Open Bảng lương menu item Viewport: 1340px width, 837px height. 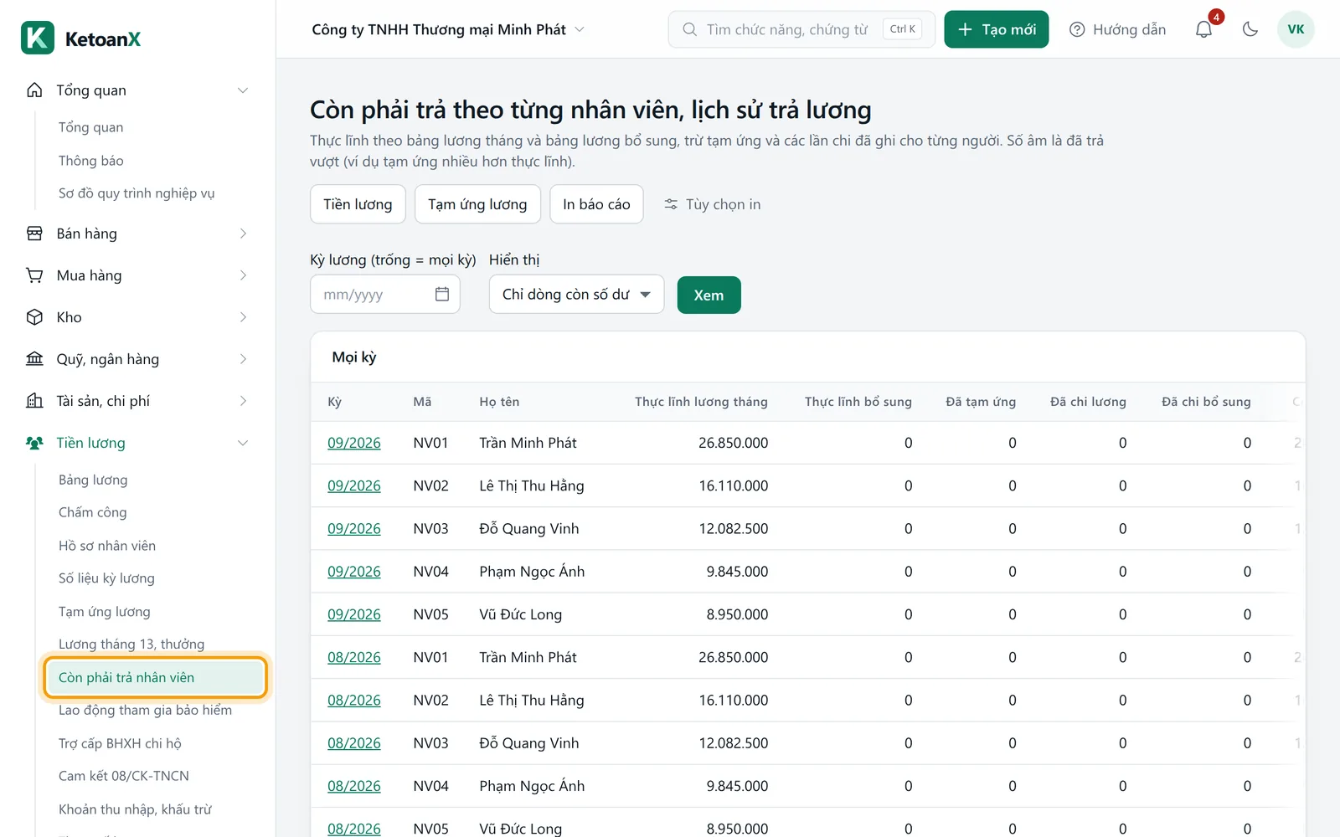93,480
